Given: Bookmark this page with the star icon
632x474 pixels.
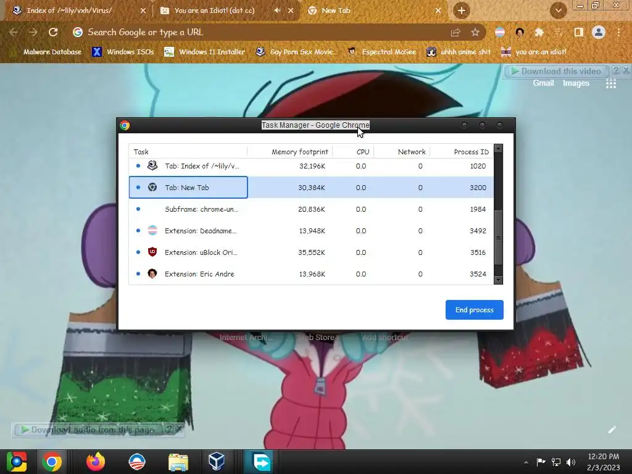Looking at the screenshot, I should 475,32.
